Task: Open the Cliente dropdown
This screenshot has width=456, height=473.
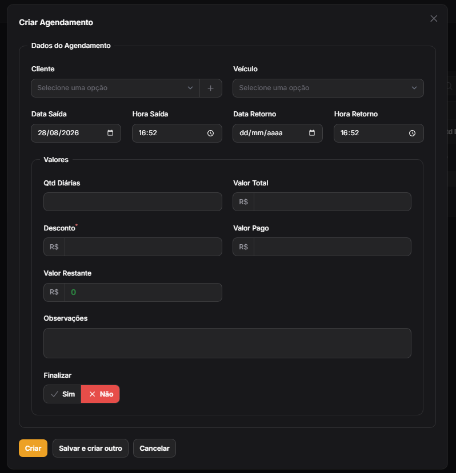Action: tap(115, 88)
